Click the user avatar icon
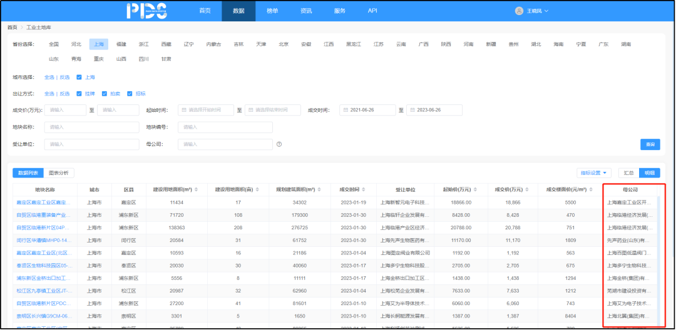This screenshot has height=330, width=676. pyautogui.click(x=518, y=11)
